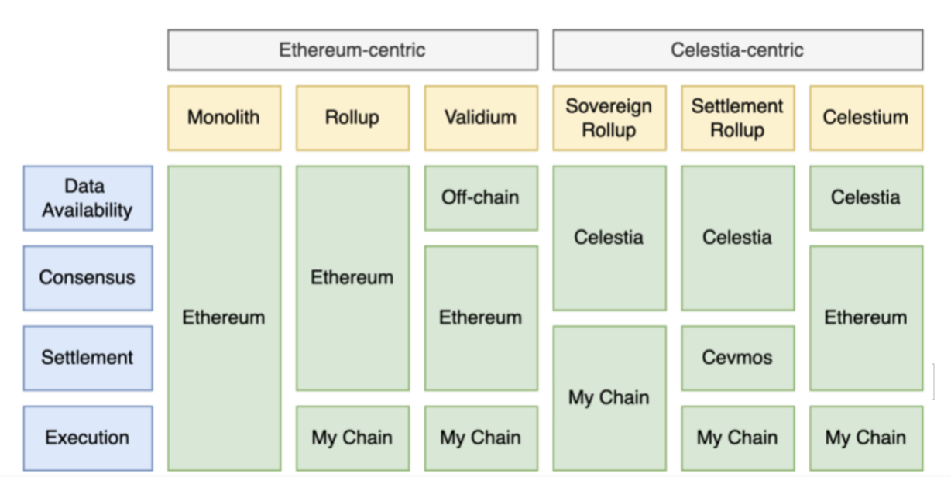Select the Celestium column header
Image resolution: width=951 pixels, height=477 pixels.
(x=866, y=118)
